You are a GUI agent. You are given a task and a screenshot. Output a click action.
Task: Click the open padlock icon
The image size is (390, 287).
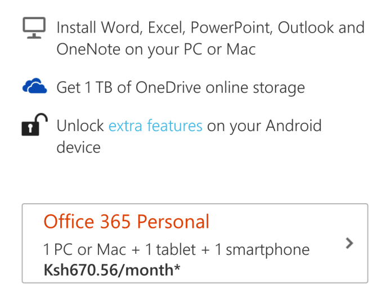point(34,124)
